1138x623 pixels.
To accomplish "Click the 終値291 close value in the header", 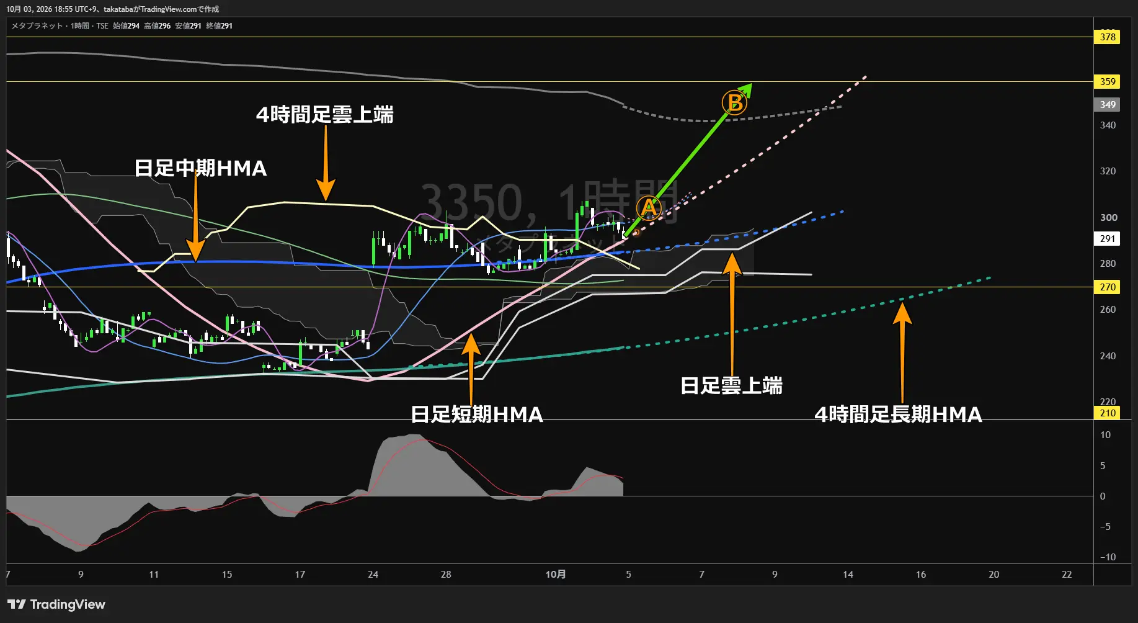I will tap(219, 26).
